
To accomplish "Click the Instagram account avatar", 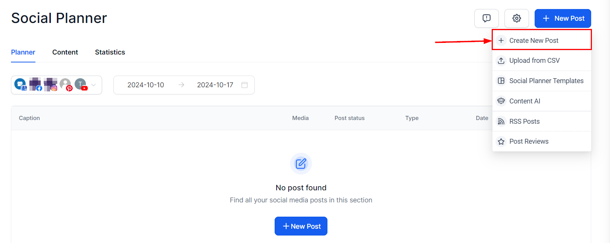I will [50, 84].
